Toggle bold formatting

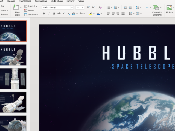pos(44,13)
